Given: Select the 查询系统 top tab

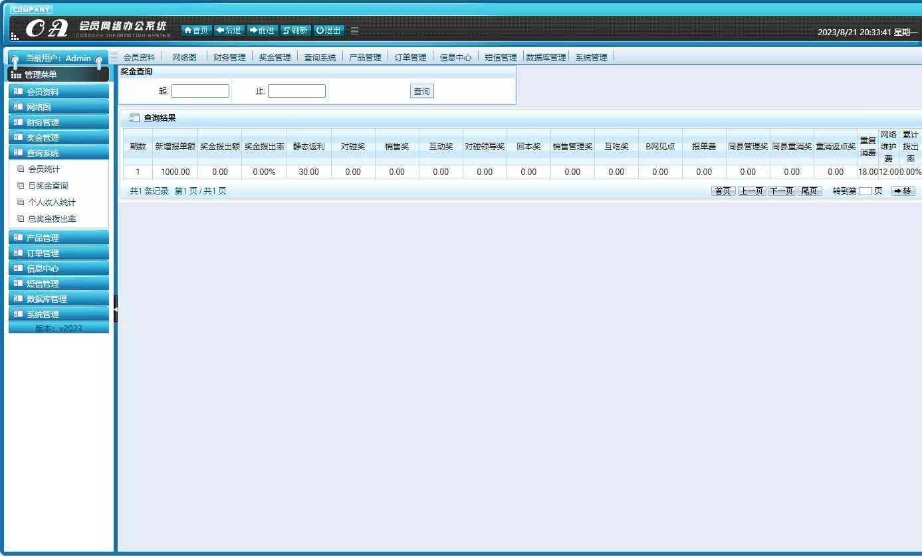Looking at the screenshot, I should [x=320, y=57].
